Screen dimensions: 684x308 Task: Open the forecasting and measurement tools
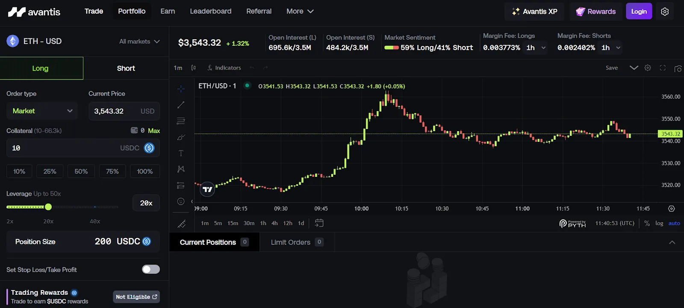[181, 185]
